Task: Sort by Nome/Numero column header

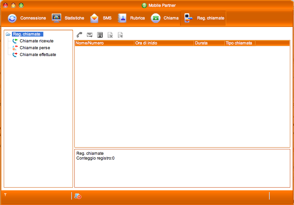Action: 104,43
